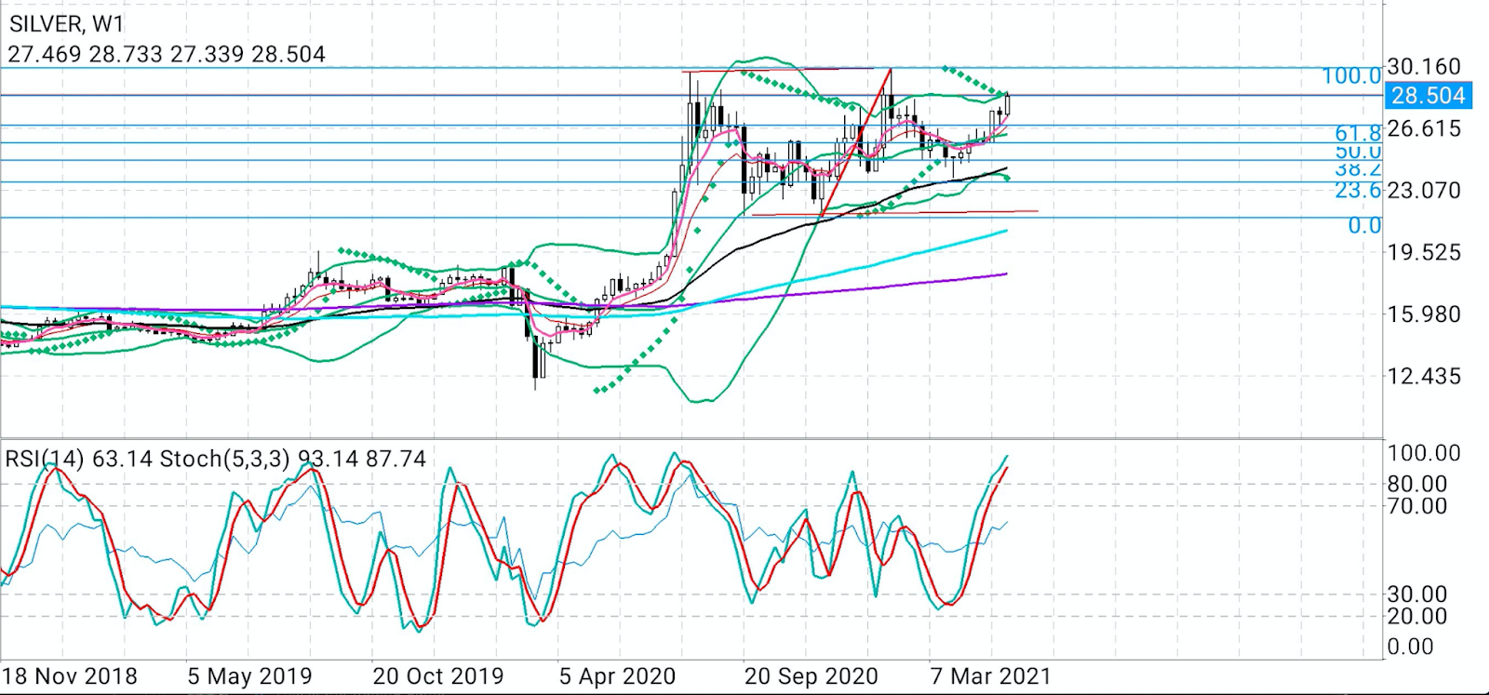The image size is (1489, 695).
Task: Click the 19.525 price axis label
Action: (x=1424, y=252)
